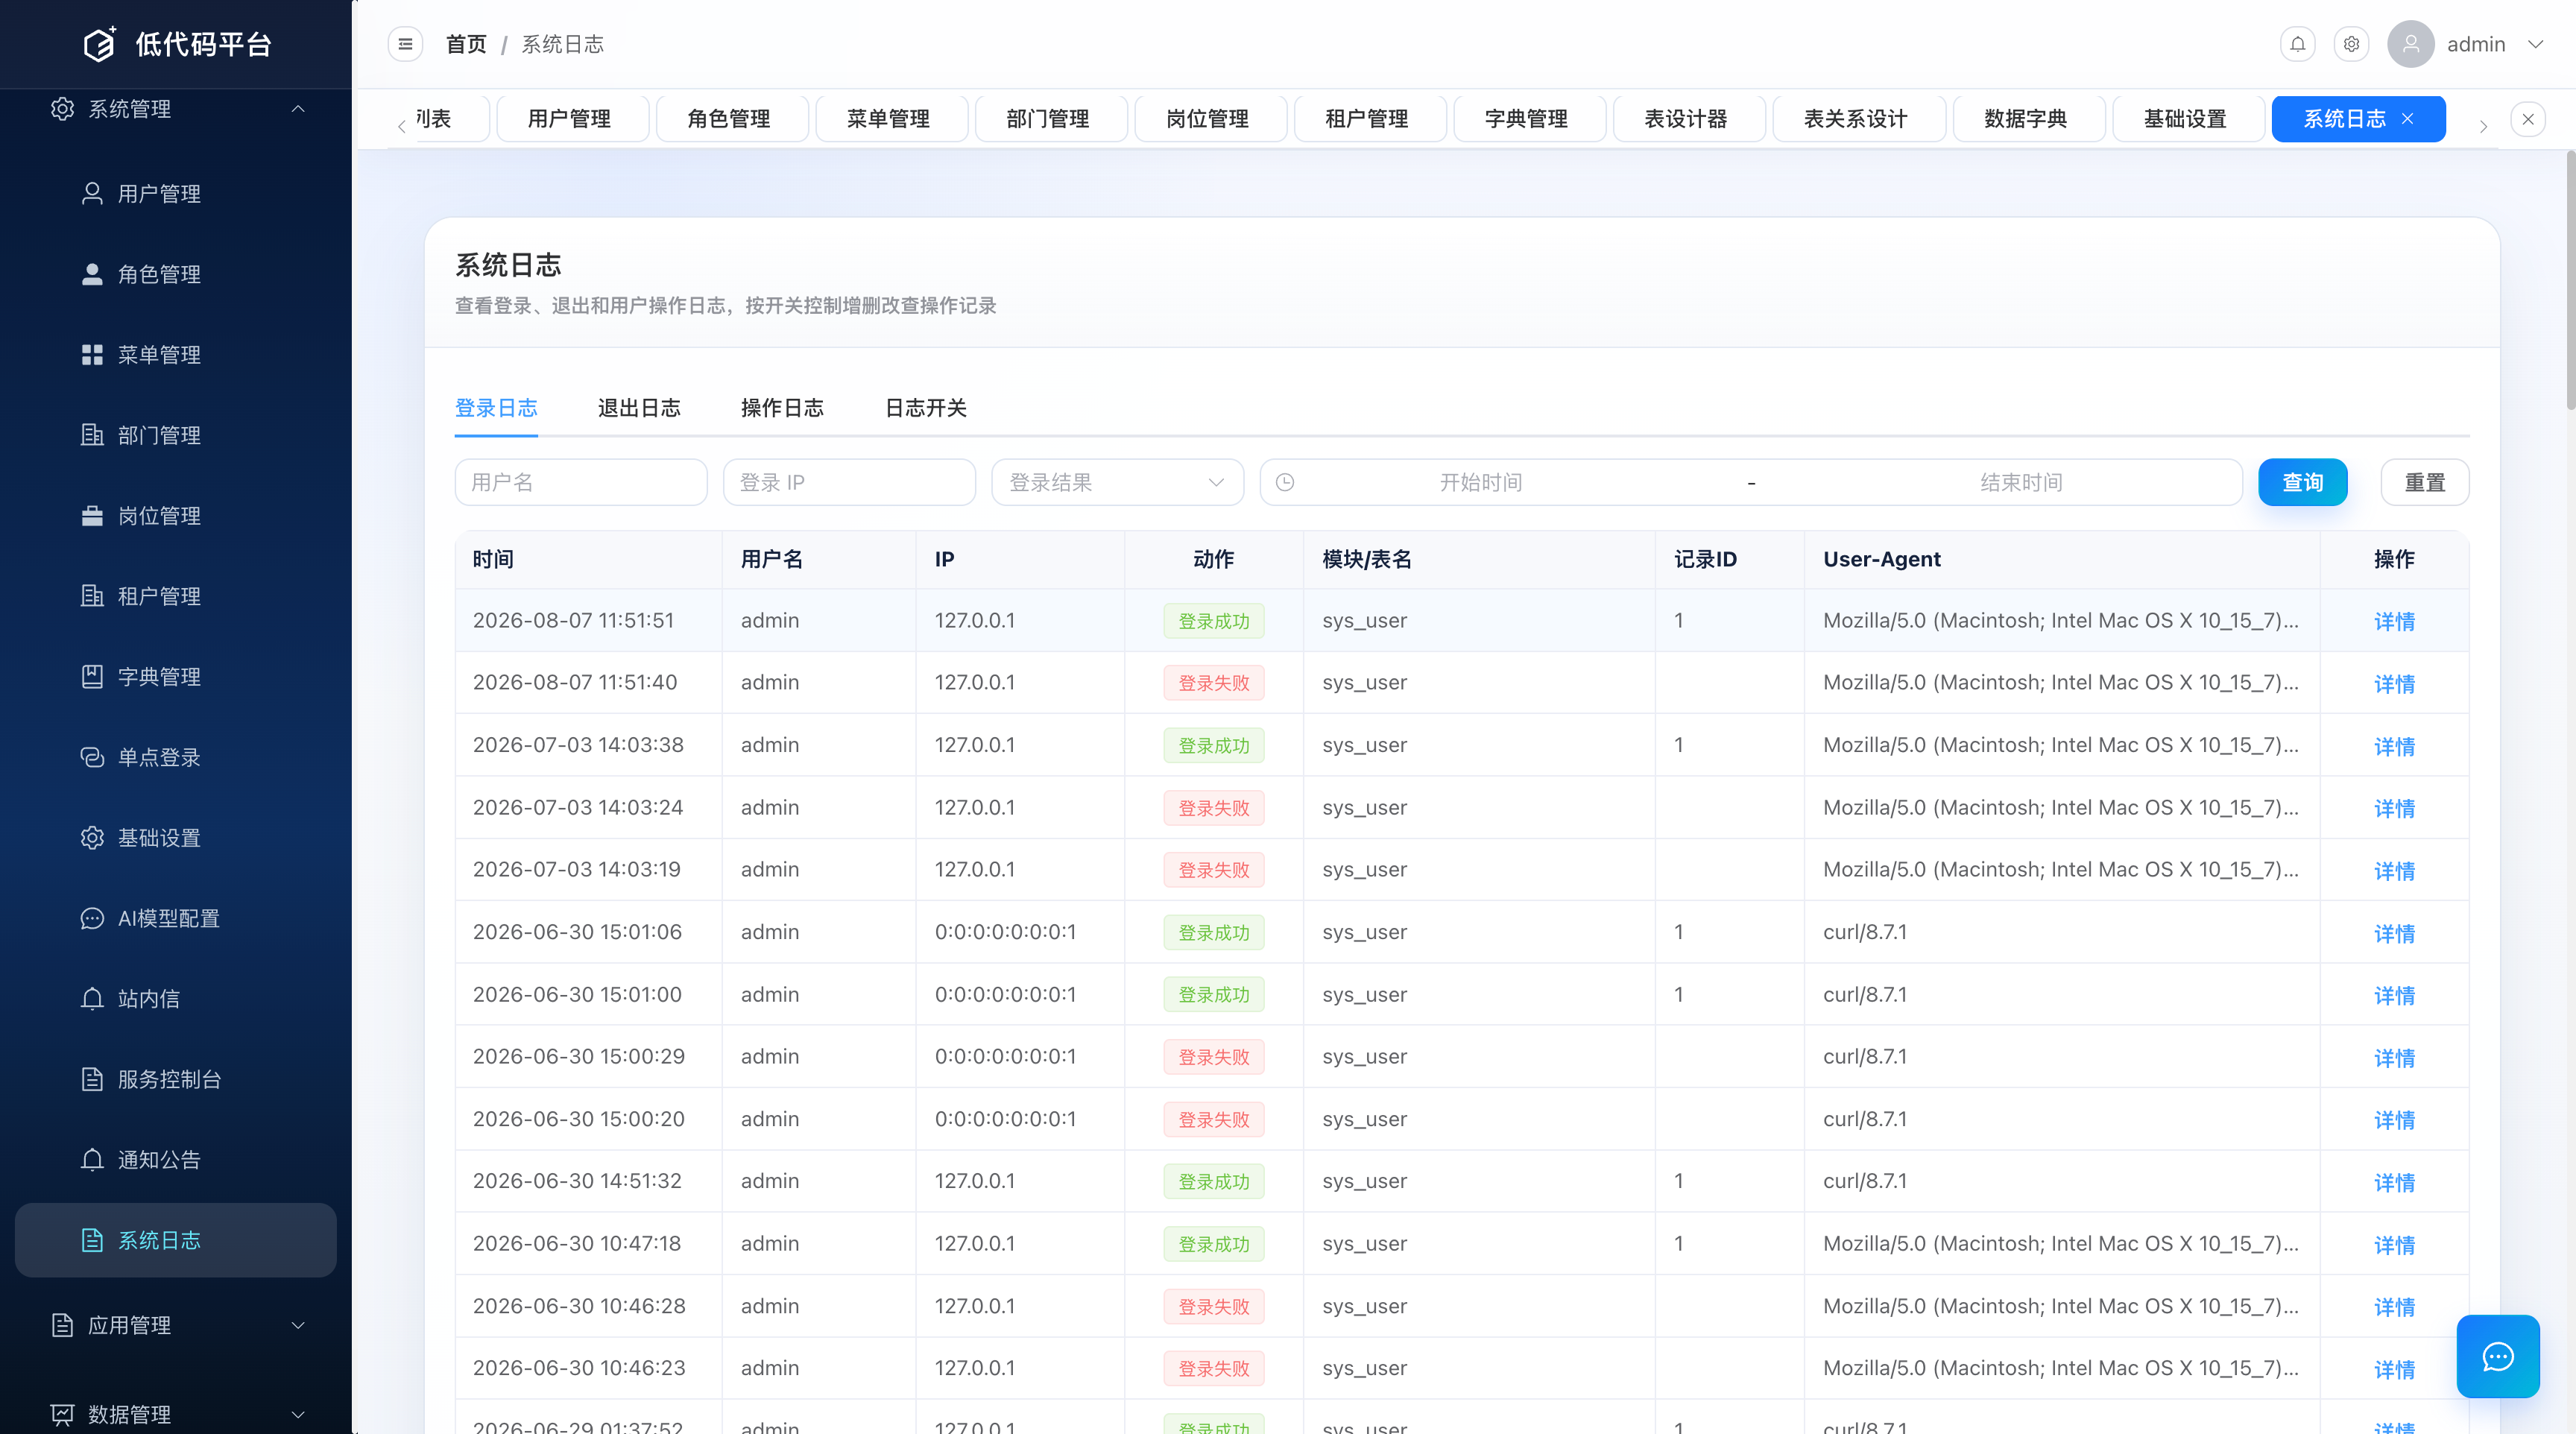
Task: Click the admin avatar icon
Action: click(x=2410, y=44)
